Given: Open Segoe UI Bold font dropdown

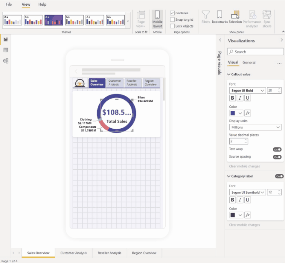Looking at the screenshot, I should point(248,90).
